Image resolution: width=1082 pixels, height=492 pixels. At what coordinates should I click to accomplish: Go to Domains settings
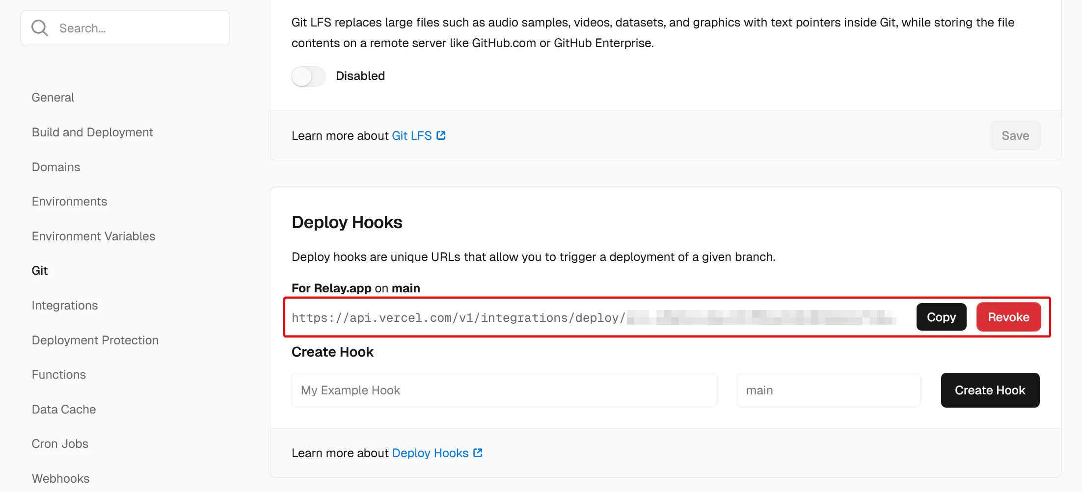(56, 167)
